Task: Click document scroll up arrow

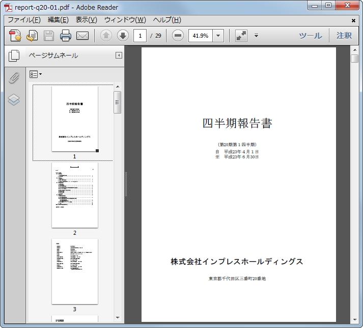Action: pyautogui.click(x=355, y=50)
